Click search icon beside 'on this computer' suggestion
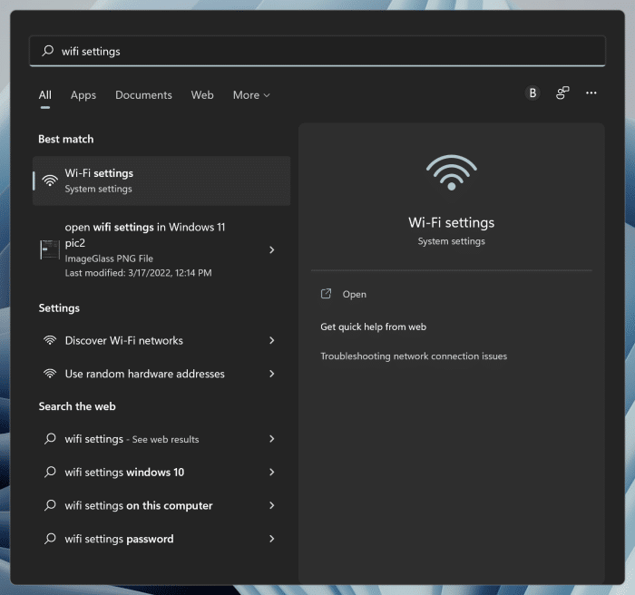 tap(50, 505)
